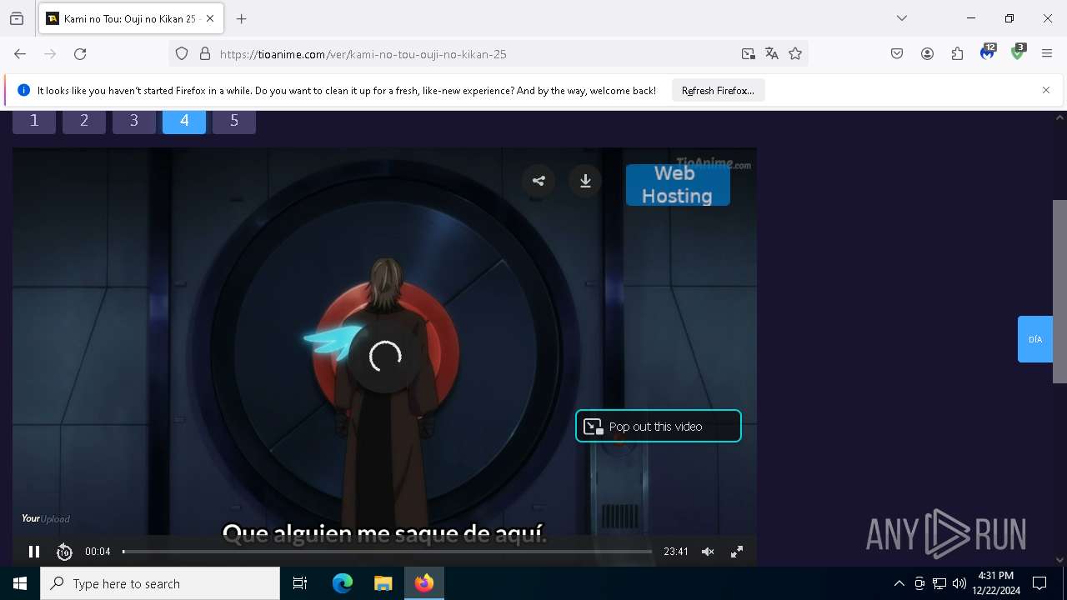The image size is (1067, 600).
Task: Enter fullscreen video mode
Action: [x=737, y=552]
